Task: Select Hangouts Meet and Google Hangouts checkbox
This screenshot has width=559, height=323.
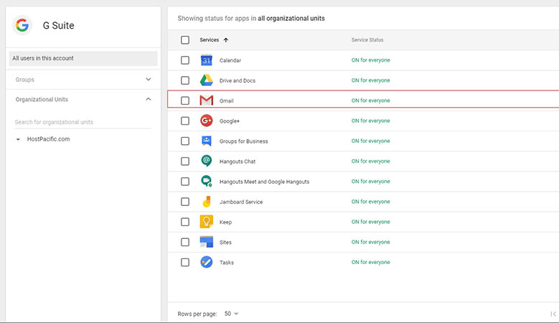Action: [x=185, y=182]
